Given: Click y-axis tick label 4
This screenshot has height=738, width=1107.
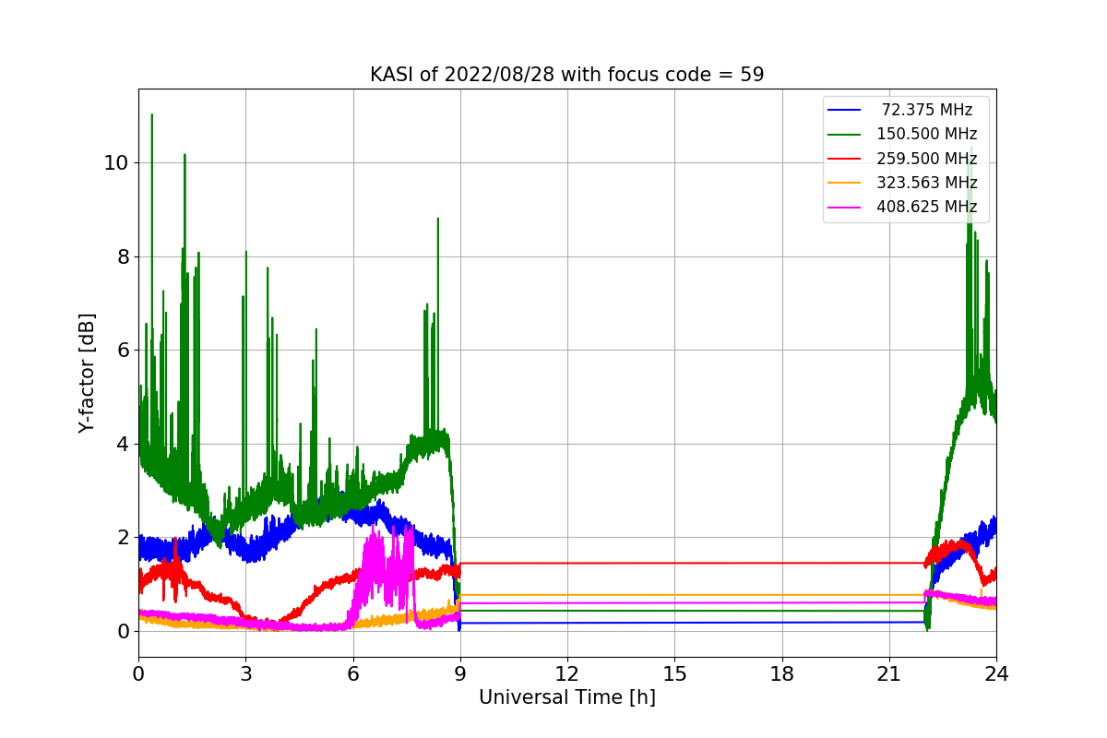Looking at the screenshot, I should pyautogui.click(x=123, y=444).
